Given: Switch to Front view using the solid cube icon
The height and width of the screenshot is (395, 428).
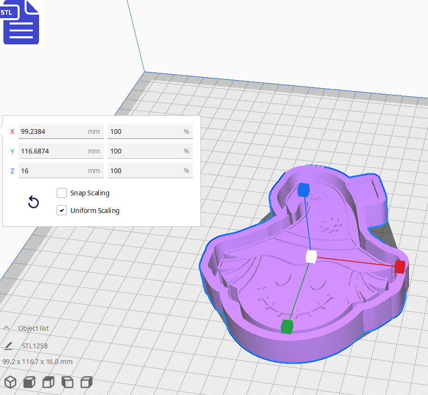Looking at the screenshot, I should coord(29,382).
